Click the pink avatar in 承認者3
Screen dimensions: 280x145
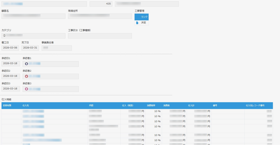coord(26,89)
